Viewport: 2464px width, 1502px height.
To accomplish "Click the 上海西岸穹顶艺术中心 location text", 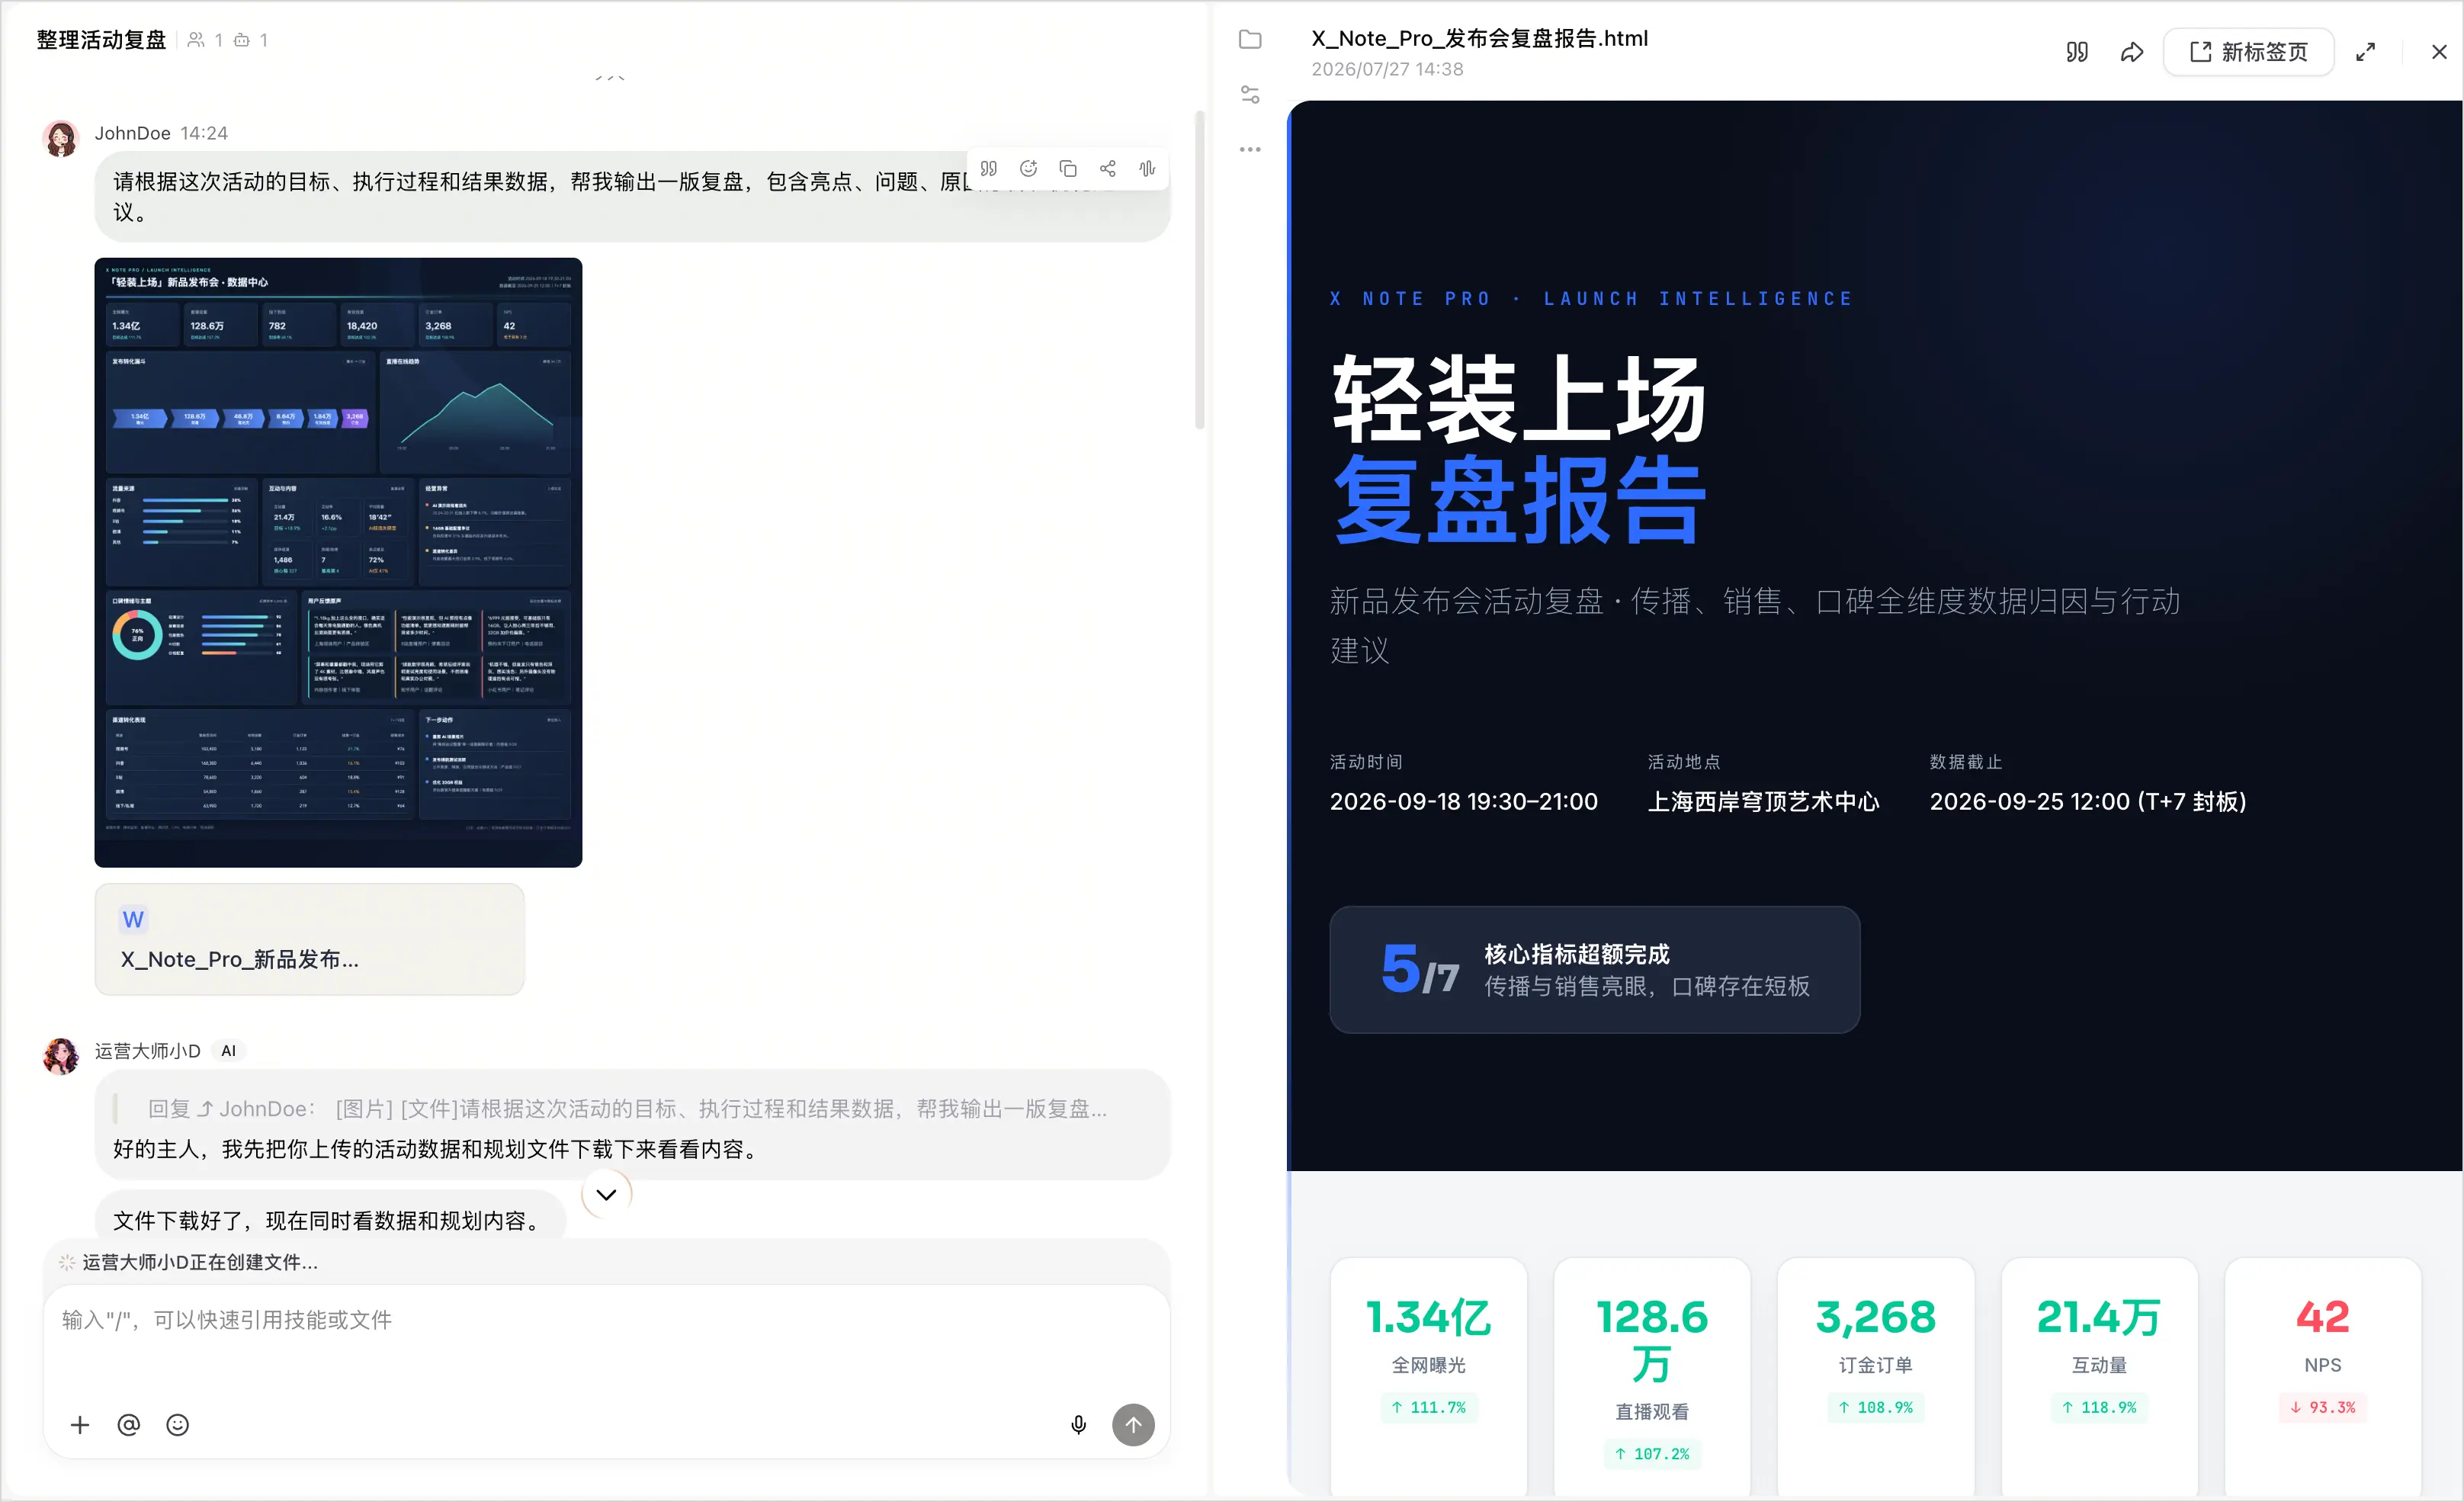I will pos(1763,802).
